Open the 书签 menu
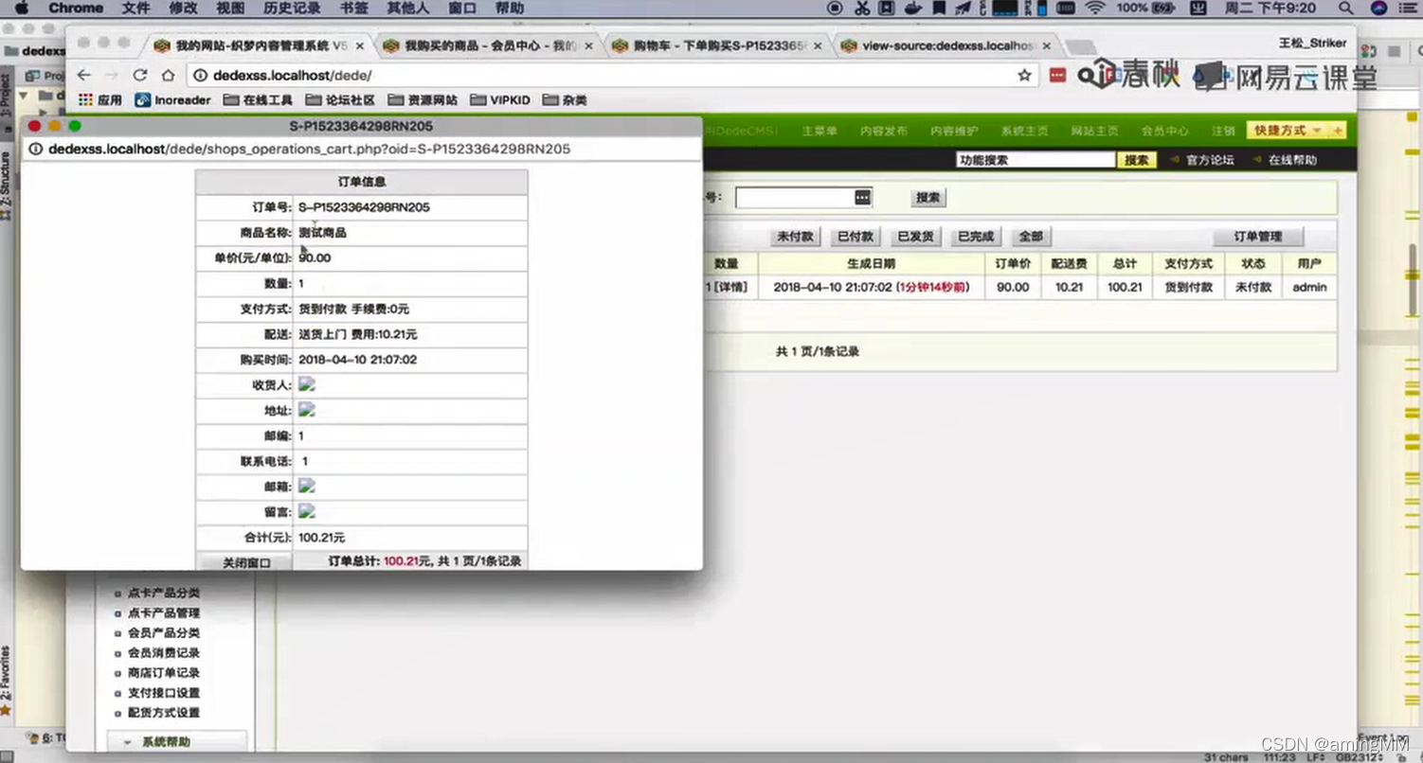This screenshot has width=1423, height=763. [353, 9]
